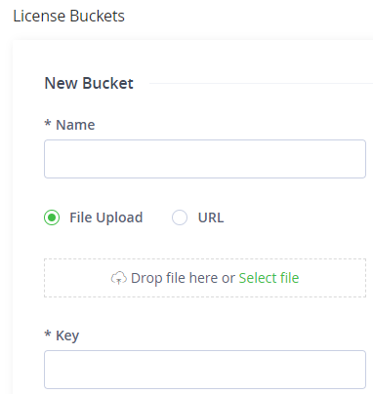Click the cloud upload icon
Viewport: 373px width, 394px height.
119,278
